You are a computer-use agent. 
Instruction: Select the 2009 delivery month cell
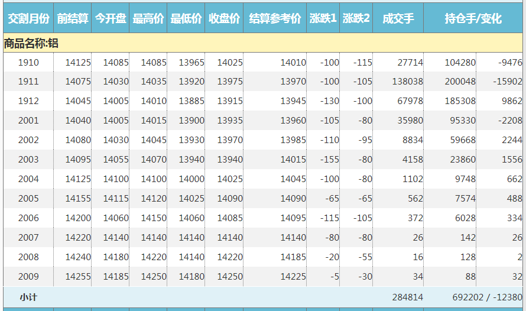point(28,277)
